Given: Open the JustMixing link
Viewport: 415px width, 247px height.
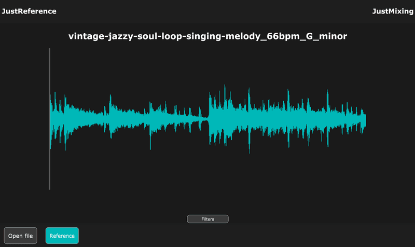Looking at the screenshot, I should pyautogui.click(x=393, y=11).
